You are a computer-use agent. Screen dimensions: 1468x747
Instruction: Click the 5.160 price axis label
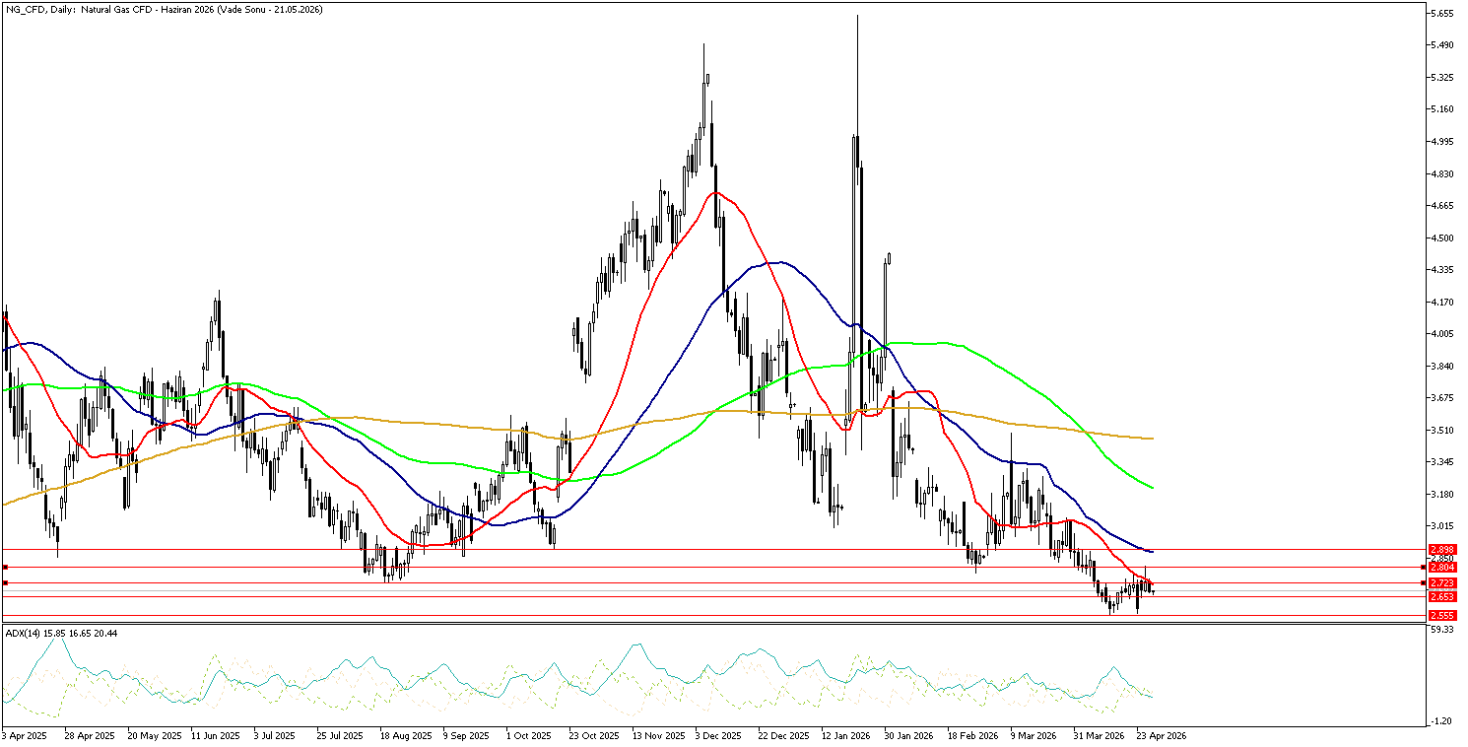pyautogui.click(x=1442, y=109)
